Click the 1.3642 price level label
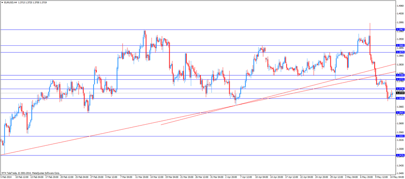This screenshot has width=405, height=179. (x=401, y=113)
